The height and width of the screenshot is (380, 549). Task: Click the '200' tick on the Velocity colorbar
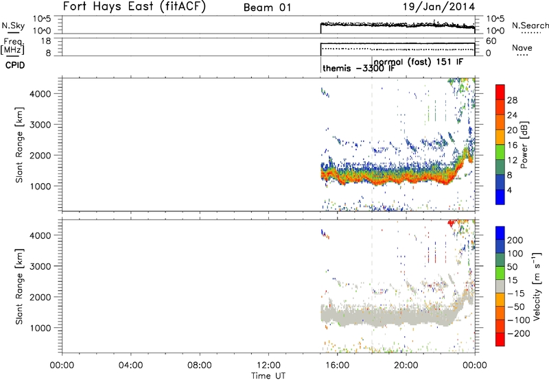coord(515,240)
